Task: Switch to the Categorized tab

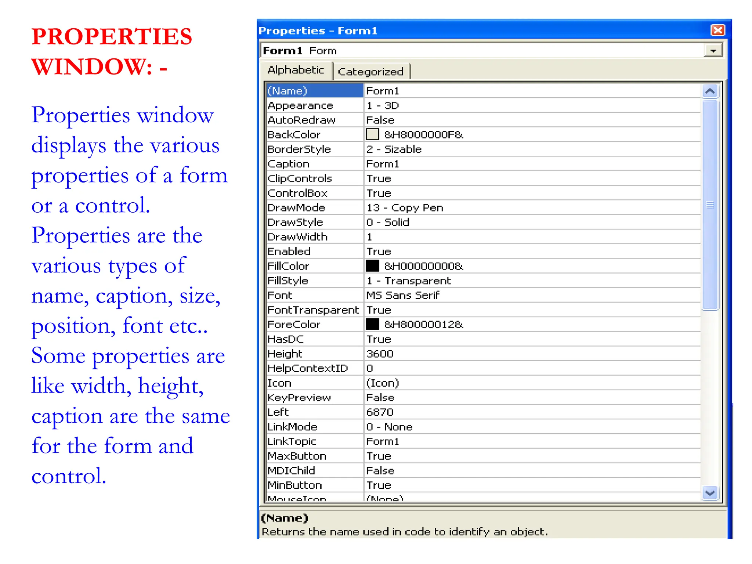Action: [x=371, y=71]
